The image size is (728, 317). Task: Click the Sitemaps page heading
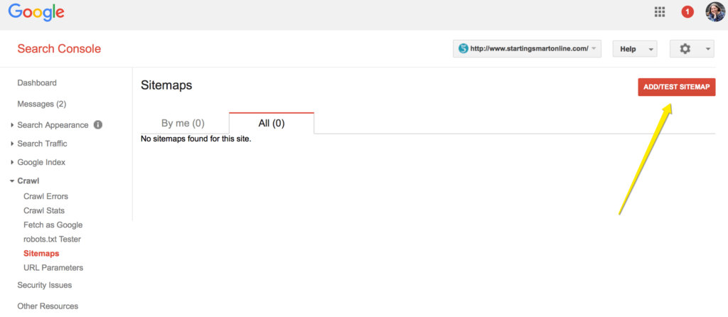tap(166, 85)
